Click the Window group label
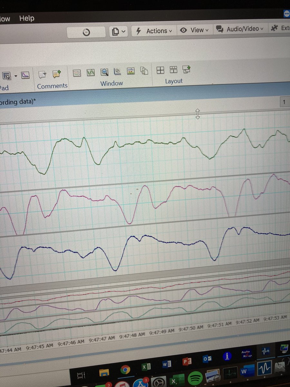290x387 pixels. (111, 83)
